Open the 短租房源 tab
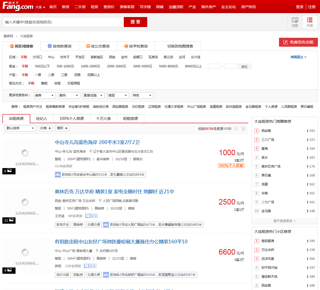 [x=130, y=119]
